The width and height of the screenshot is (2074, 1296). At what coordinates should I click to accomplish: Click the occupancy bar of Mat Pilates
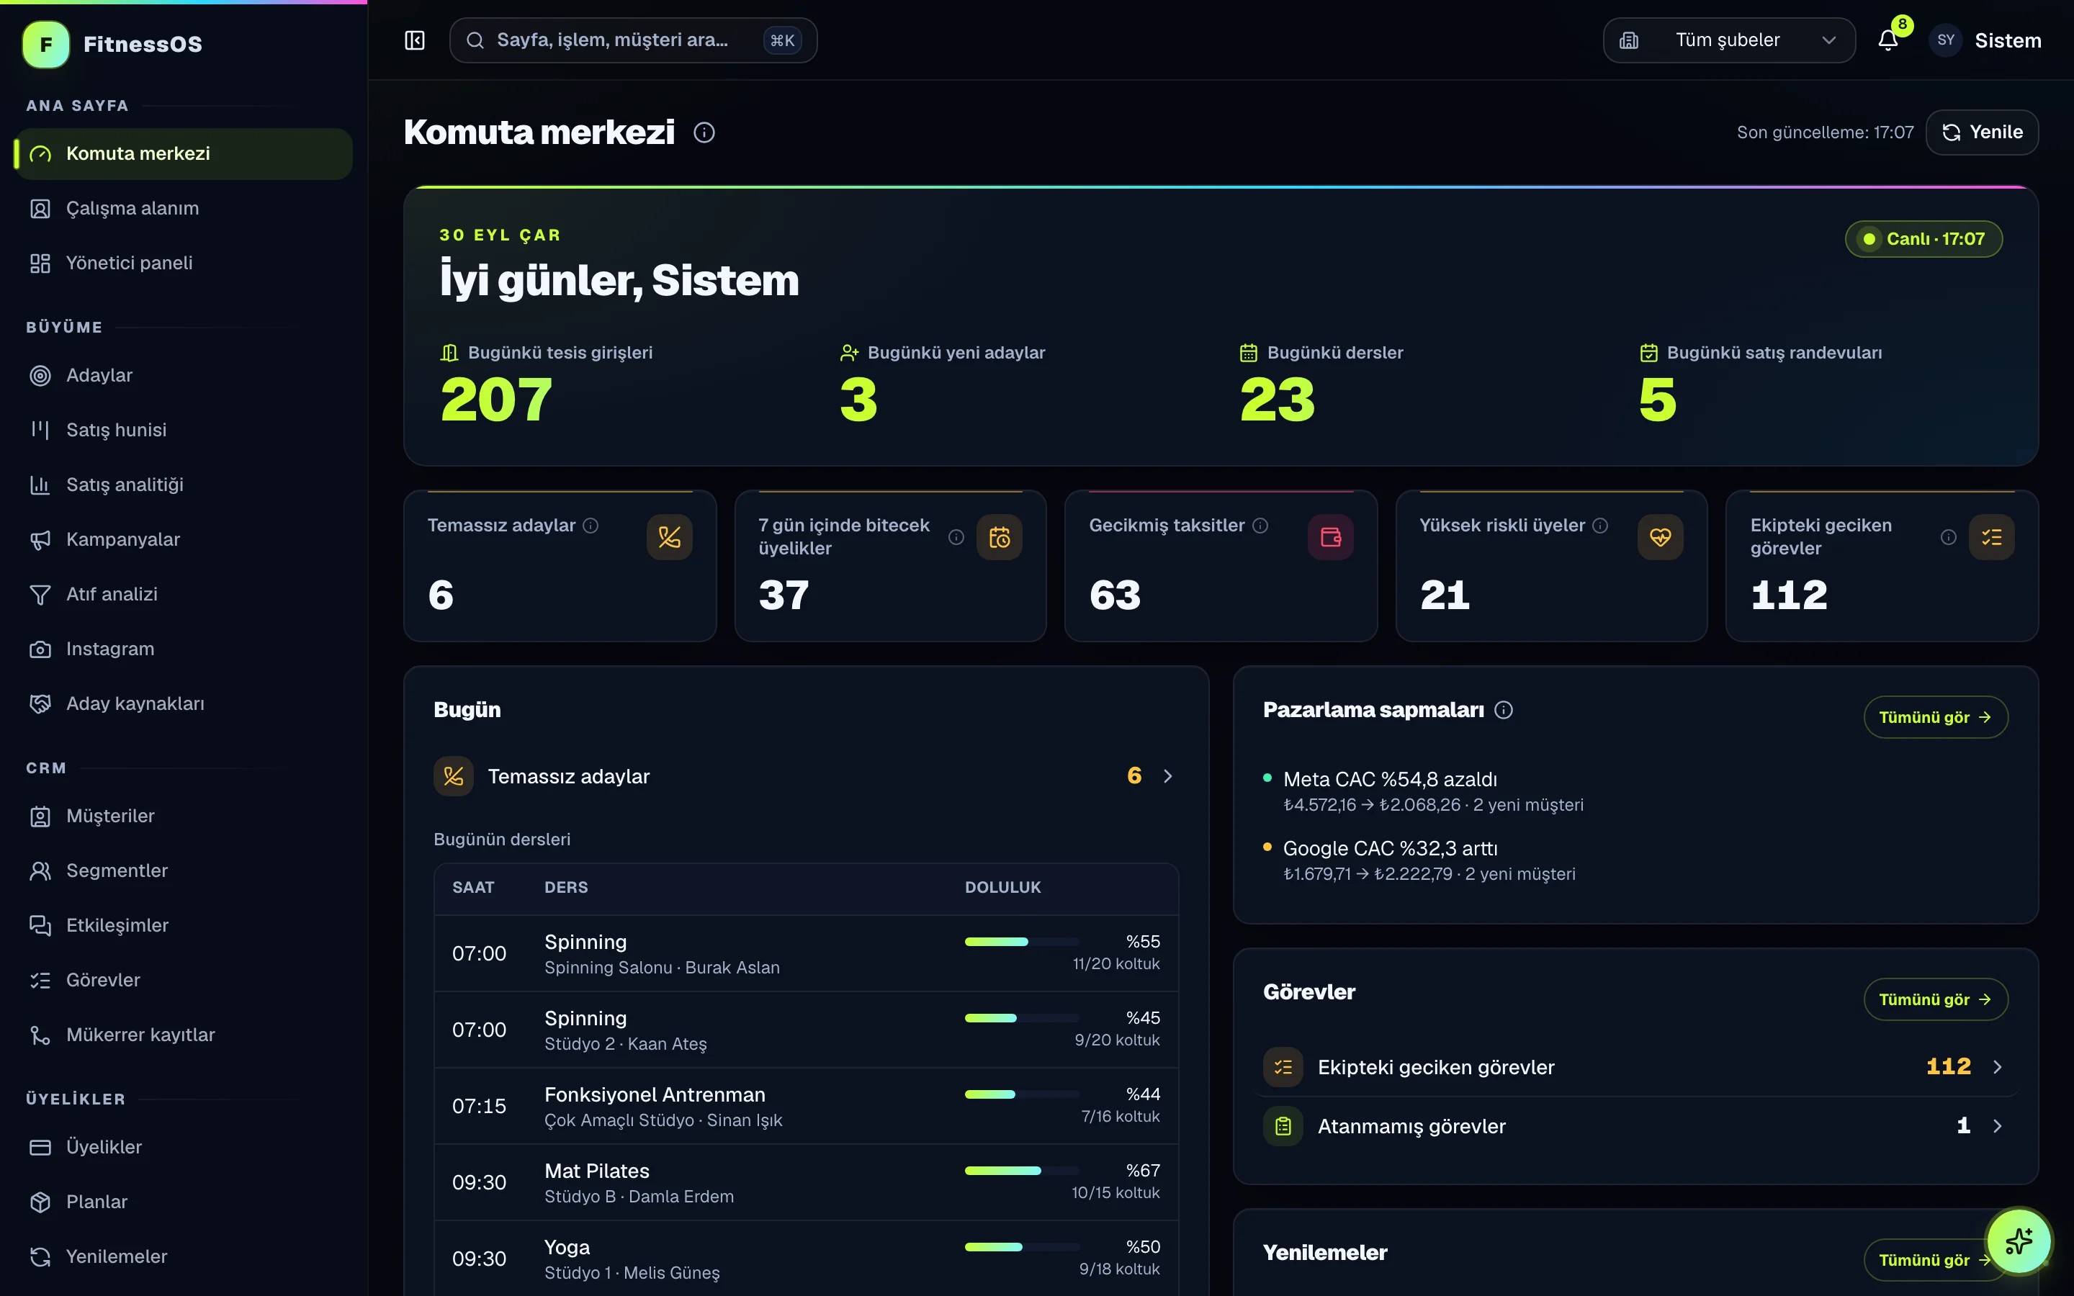[1022, 1171]
